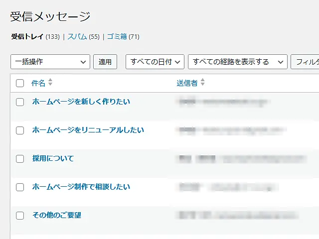This screenshot has width=319, height=239.
Task: Click the 適用 apply button
Action: pyautogui.click(x=105, y=62)
